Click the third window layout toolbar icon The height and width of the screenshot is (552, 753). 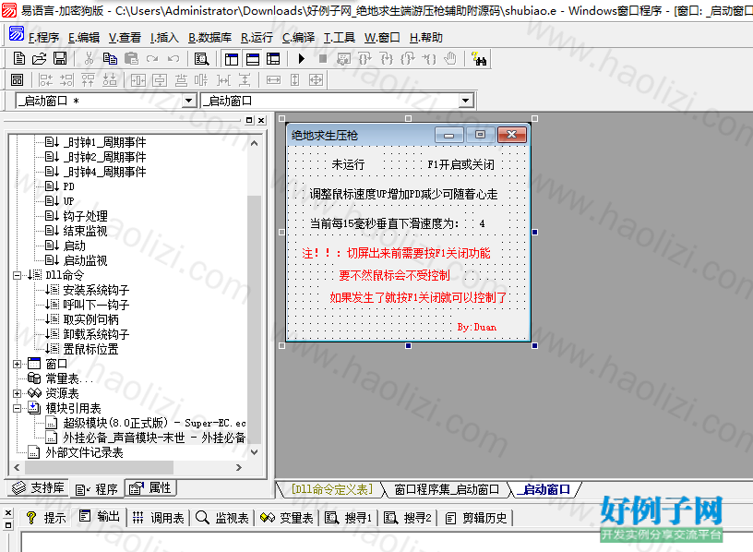pos(273,58)
